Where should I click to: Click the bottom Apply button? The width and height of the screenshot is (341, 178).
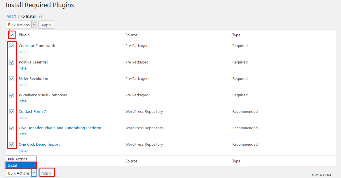46,173
